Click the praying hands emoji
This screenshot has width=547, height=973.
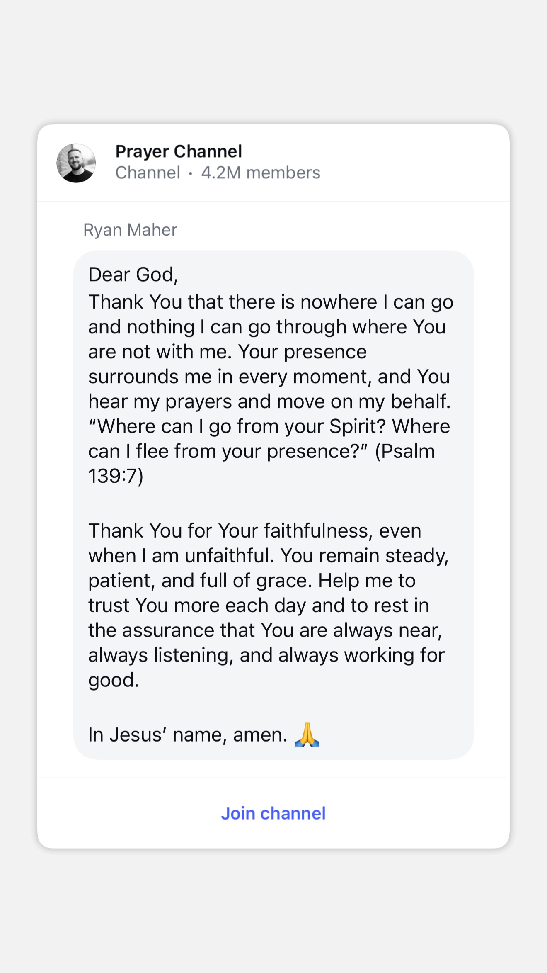pyautogui.click(x=307, y=735)
